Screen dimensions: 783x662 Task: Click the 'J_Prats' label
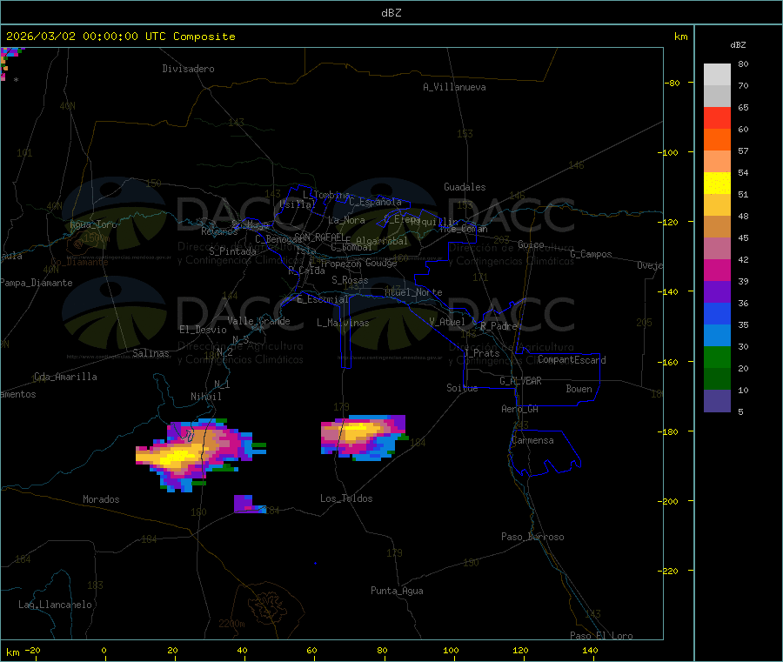coord(482,353)
